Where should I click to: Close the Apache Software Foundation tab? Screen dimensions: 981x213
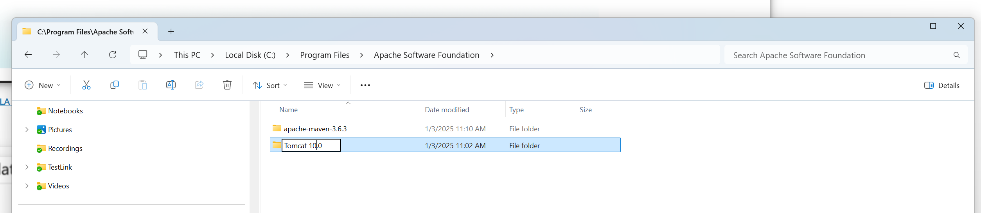coord(145,31)
